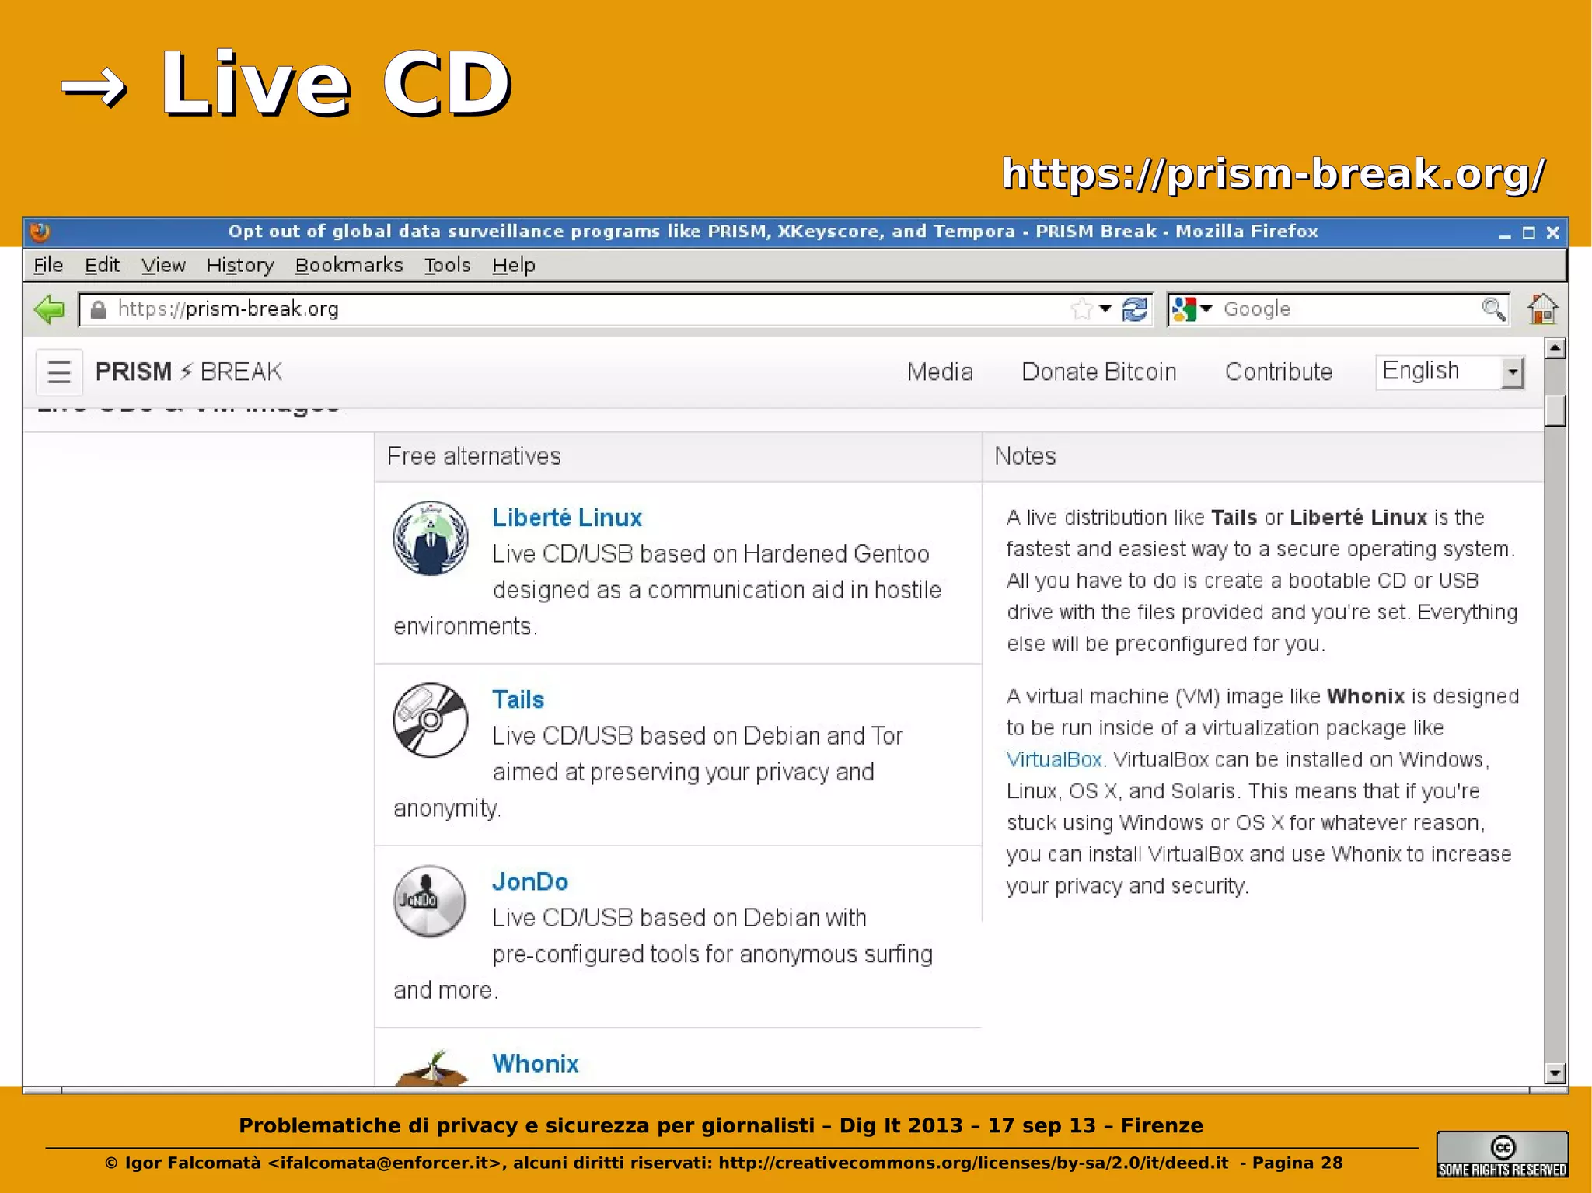Click the Whonix logo icon

[x=431, y=1067]
